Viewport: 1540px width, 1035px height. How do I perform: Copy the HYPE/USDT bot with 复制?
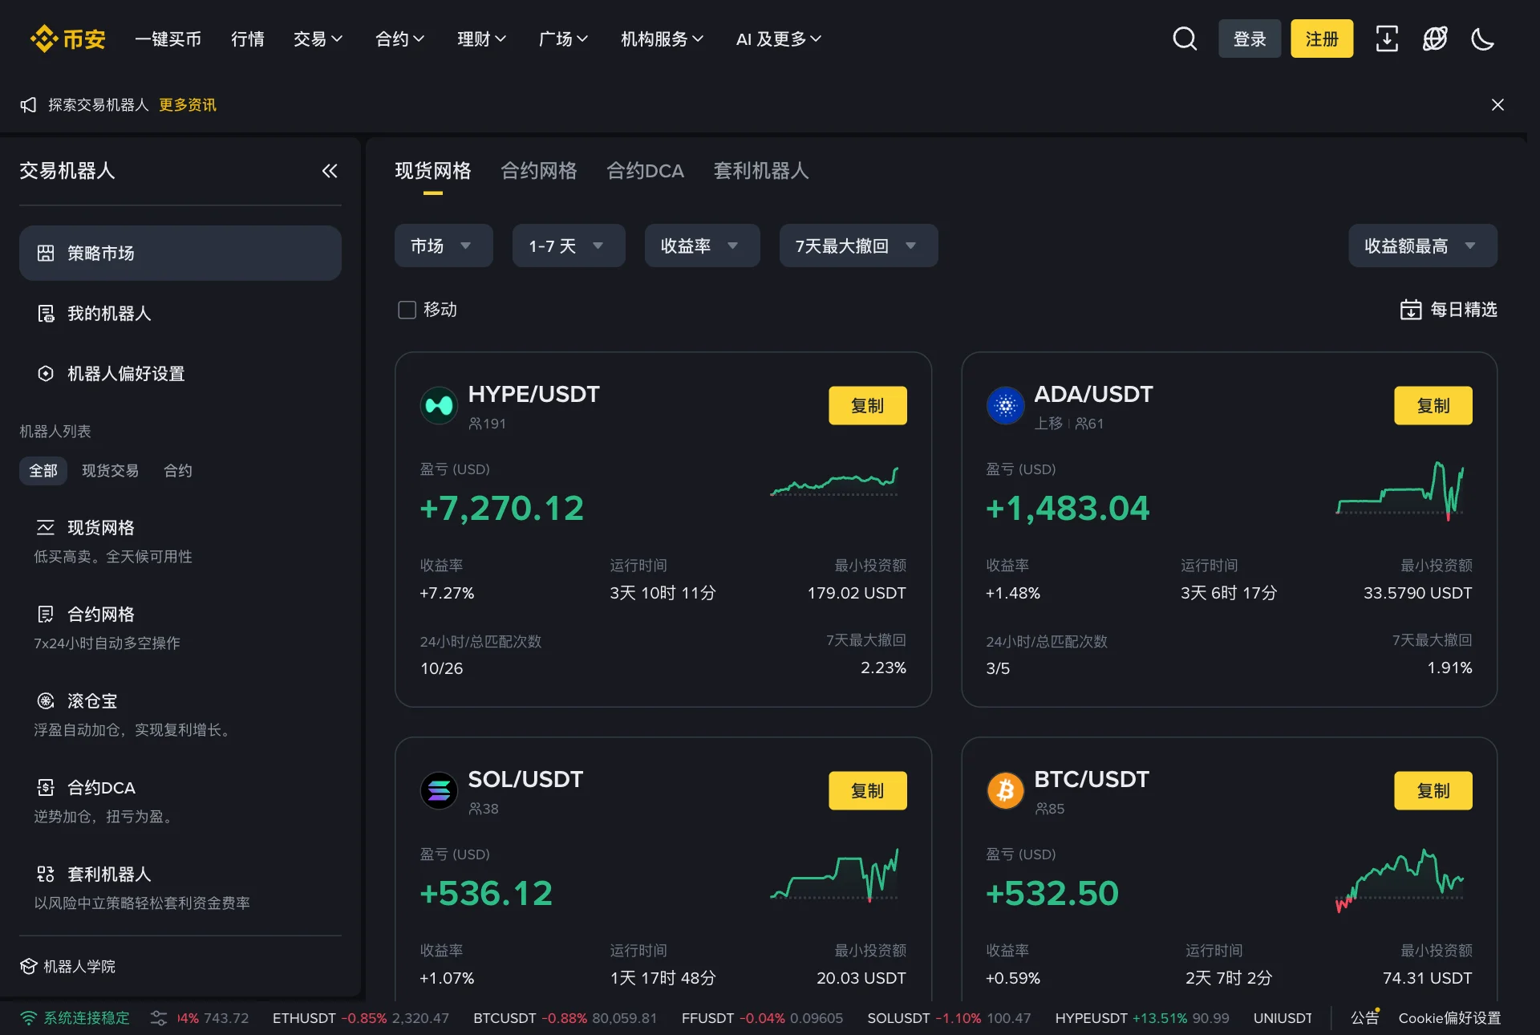[x=868, y=406]
